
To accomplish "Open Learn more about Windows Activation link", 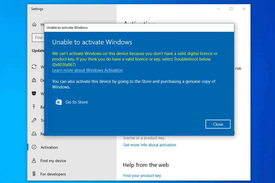I will (x=87, y=70).
